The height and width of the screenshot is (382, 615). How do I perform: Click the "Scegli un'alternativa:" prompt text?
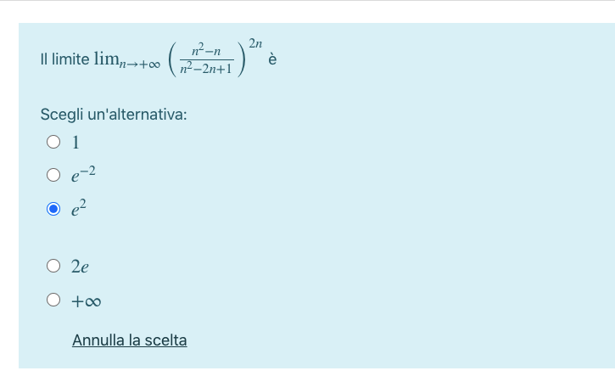pyautogui.click(x=114, y=113)
